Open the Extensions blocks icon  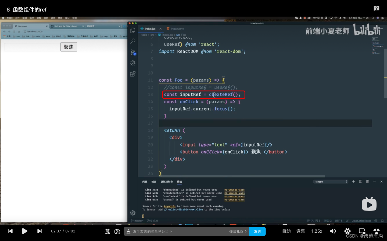tap(133, 74)
